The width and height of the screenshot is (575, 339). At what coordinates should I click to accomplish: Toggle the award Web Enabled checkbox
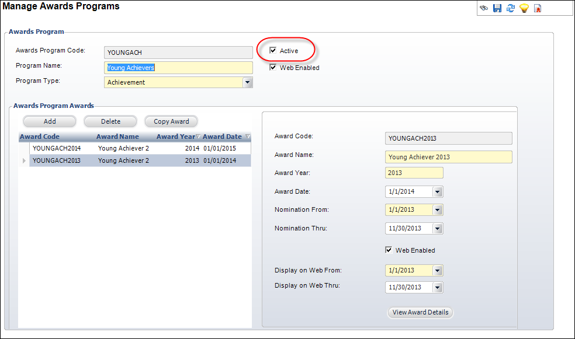pos(389,250)
